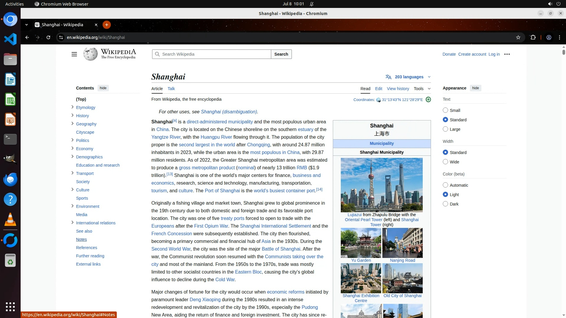Set page width to Wide
Image resolution: width=566 pixels, height=318 pixels.
[445, 162]
